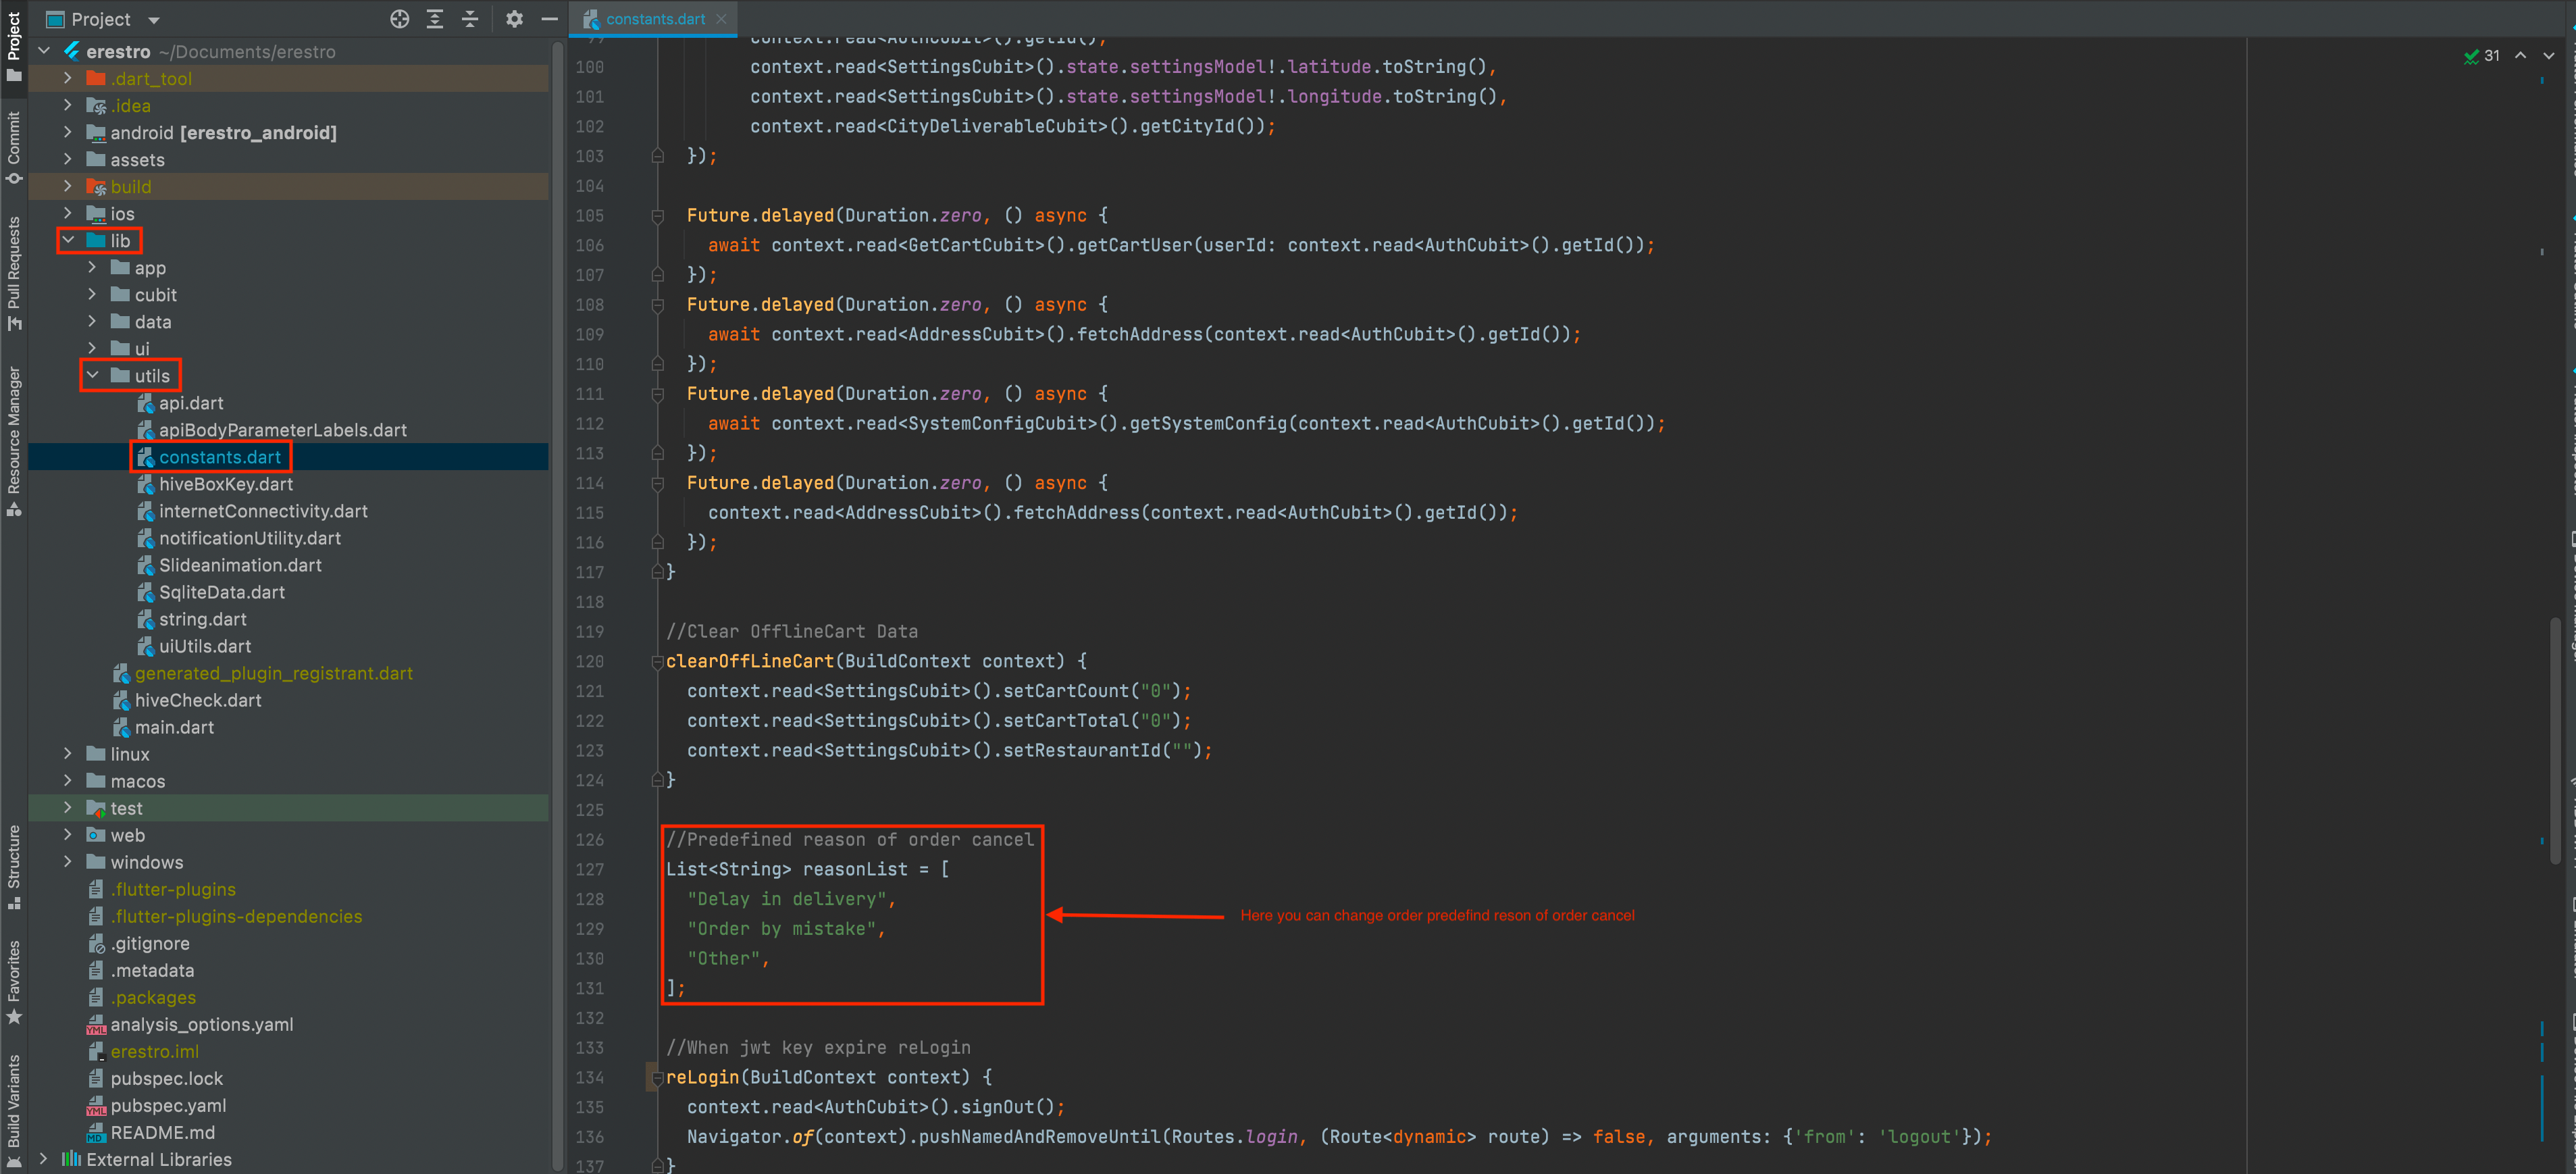Select Slideanimation.dart file

pyautogui.click(x=240, y=565)
